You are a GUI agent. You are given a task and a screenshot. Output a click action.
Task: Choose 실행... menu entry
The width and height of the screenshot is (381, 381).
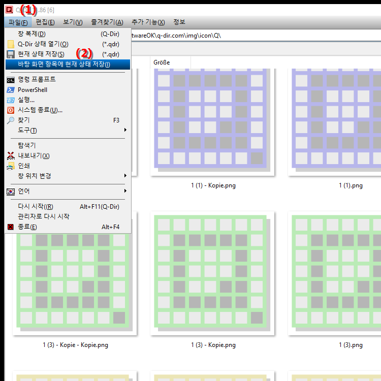(68, 100)
